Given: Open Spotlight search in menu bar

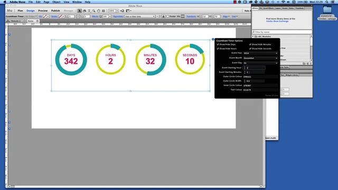Looking at the screenshot, I should (x=327, y=2).
